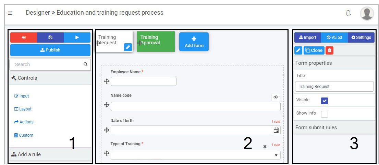This screenshot has width=379, height=165.
Task: Open the Input controls category
Action: 22,96
